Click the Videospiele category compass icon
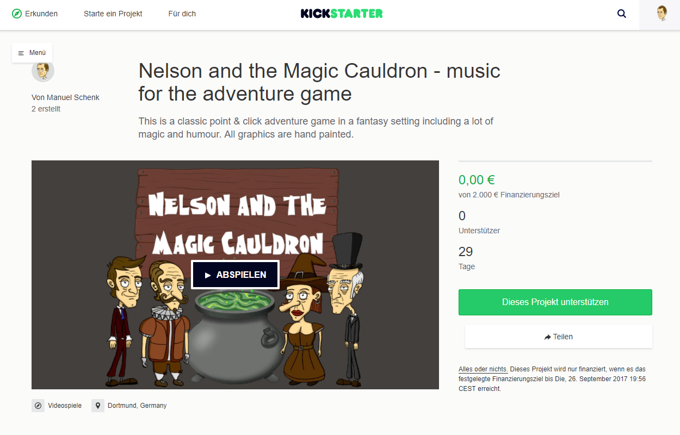Viewport: 680px width, 435px height. [38, 406]
